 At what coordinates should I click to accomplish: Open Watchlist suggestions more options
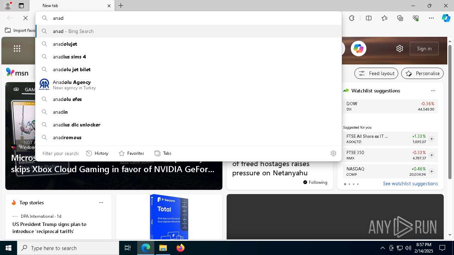point(433,91)
